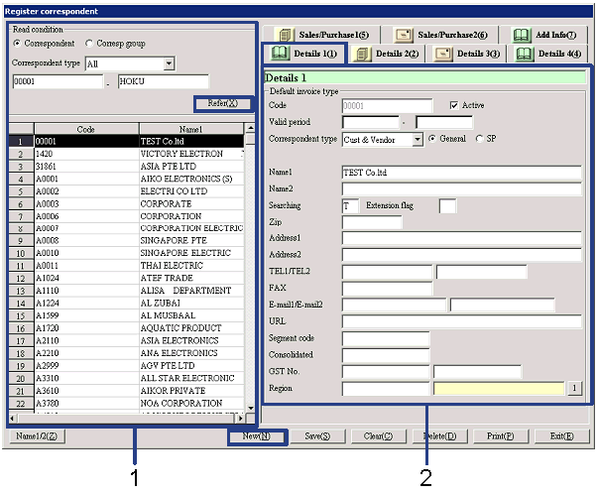Click the list's horizontal scrollbar right arrow

[240, 419]
